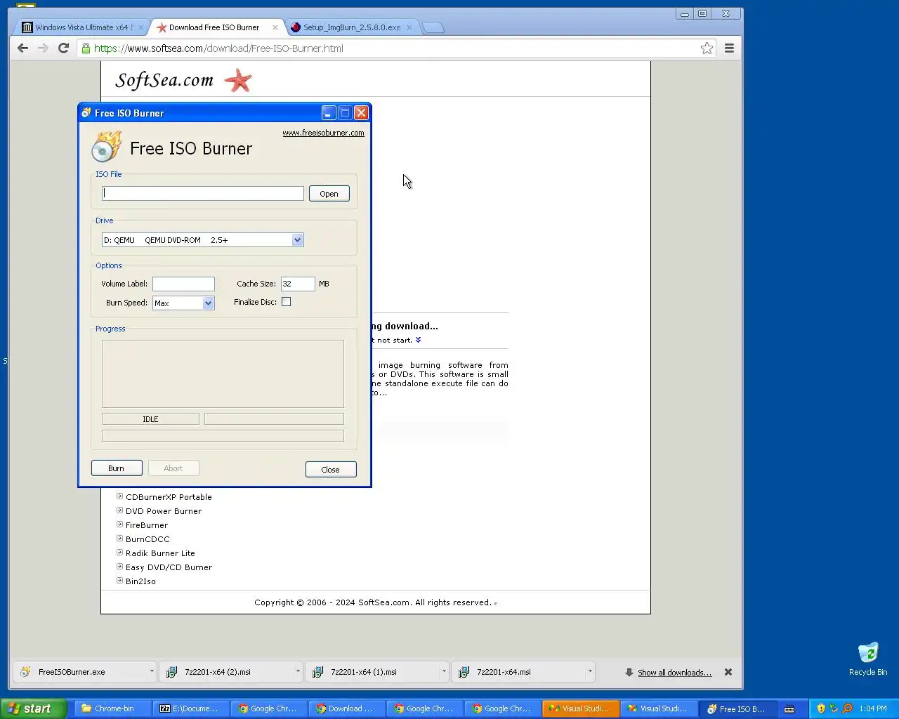This screenshot has width=899, height=719.
Task: Expand CDBurnerXP Portable plus icon
Action: coord(119,496)
